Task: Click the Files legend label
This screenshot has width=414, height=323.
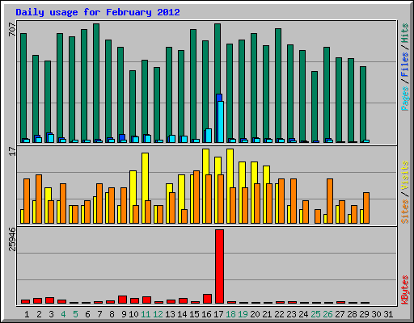Action: (x=404, y=65)
